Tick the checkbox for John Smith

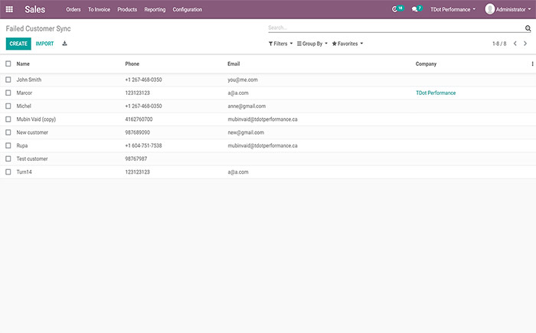pyautogui.click(x=8, y=80)
